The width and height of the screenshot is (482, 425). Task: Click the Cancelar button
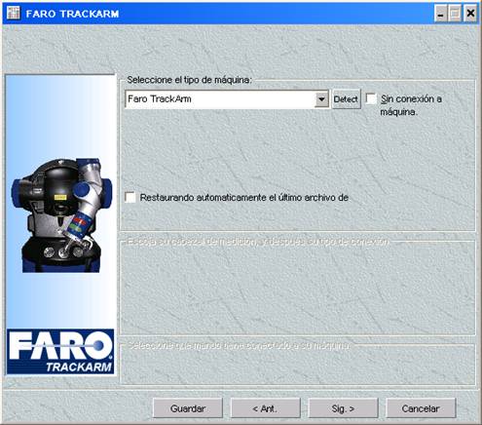(421, 408)
